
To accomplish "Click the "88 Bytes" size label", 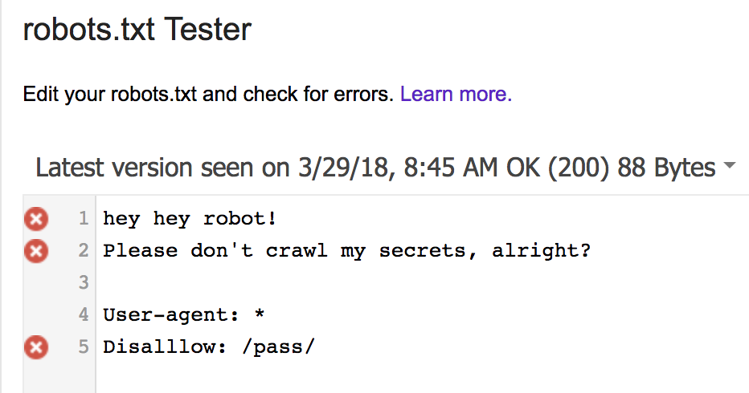I will [666, 168].
